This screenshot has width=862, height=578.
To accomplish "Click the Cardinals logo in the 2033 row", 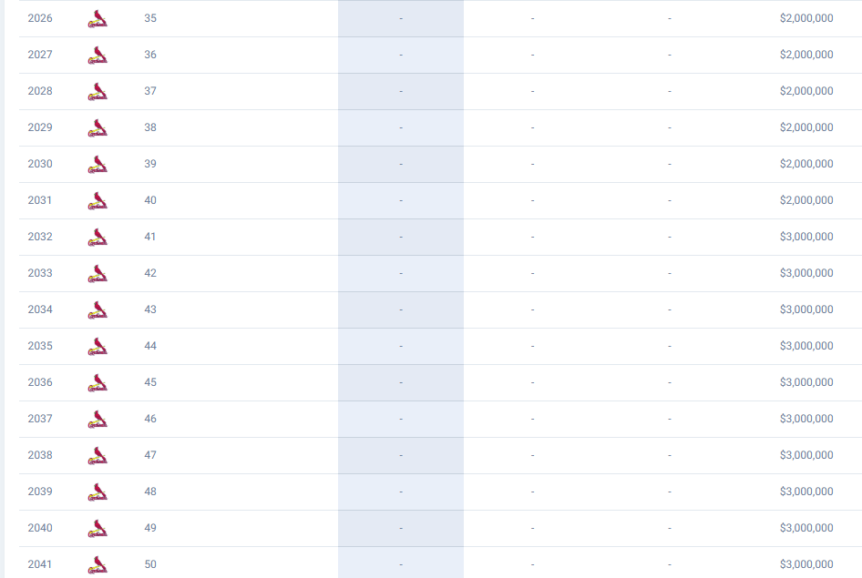I will tap(97, 273).
